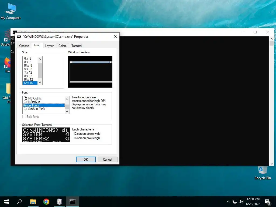Screen dimensions: 276x207
Task: Minimize the Command Prompt window
Action: point(243,32)
